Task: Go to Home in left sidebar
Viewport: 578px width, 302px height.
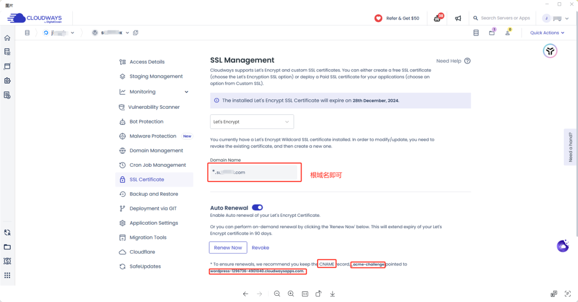Action: 7,38
